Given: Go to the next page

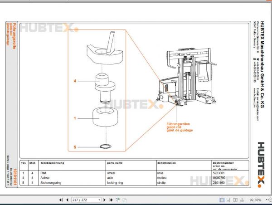Looking at the screenshot, I should pos(104,200).
